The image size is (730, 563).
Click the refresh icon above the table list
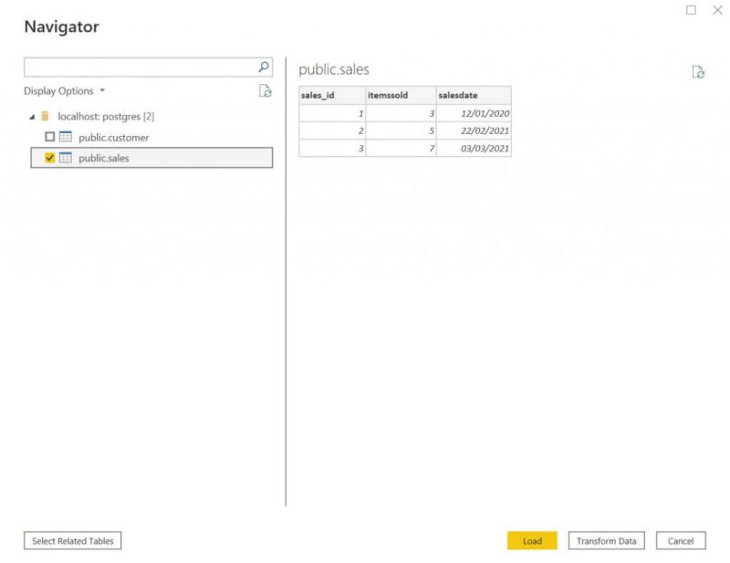(264, 91)
